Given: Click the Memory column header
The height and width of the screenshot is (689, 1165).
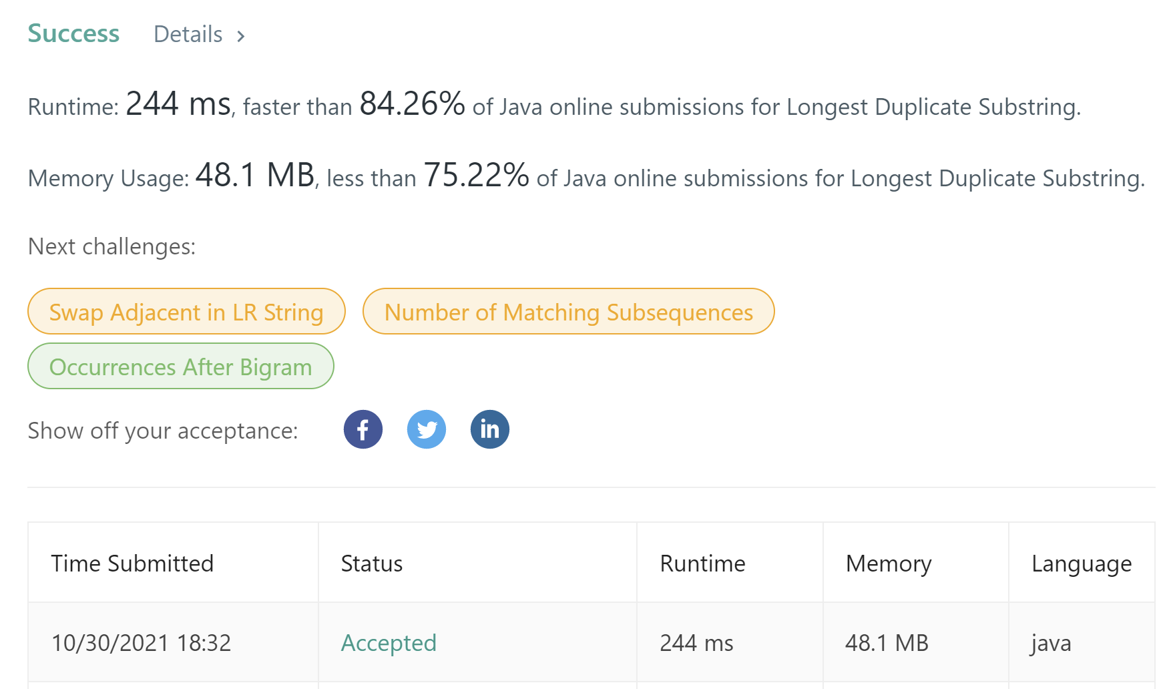Looking at the screenshot, I should tap(888, 563).
